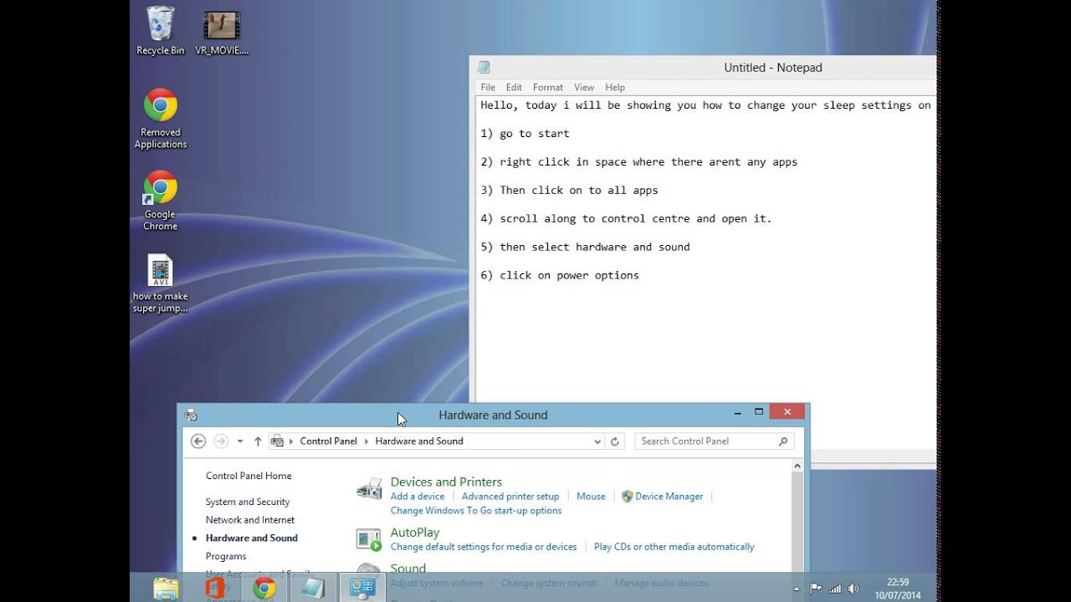Click '5) then select hardware and sound' line
1071x602 pixels.
click(585, 247)
